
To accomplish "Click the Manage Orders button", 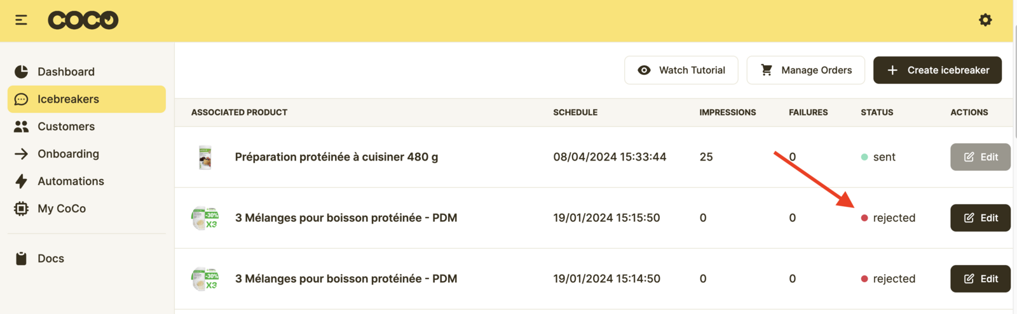I will [x=805, y=70].
